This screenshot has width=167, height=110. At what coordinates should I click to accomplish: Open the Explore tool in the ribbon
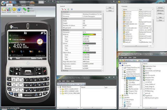(x=4, y=10)
